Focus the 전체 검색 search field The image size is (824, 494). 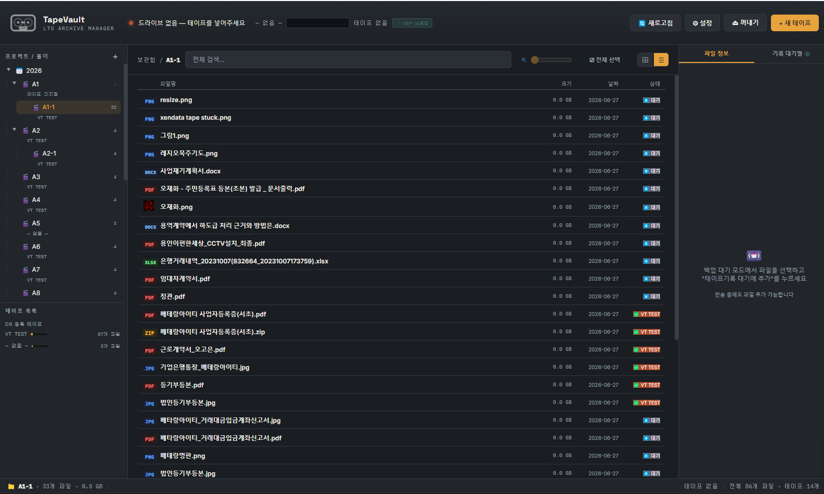[x=348, y=60]
